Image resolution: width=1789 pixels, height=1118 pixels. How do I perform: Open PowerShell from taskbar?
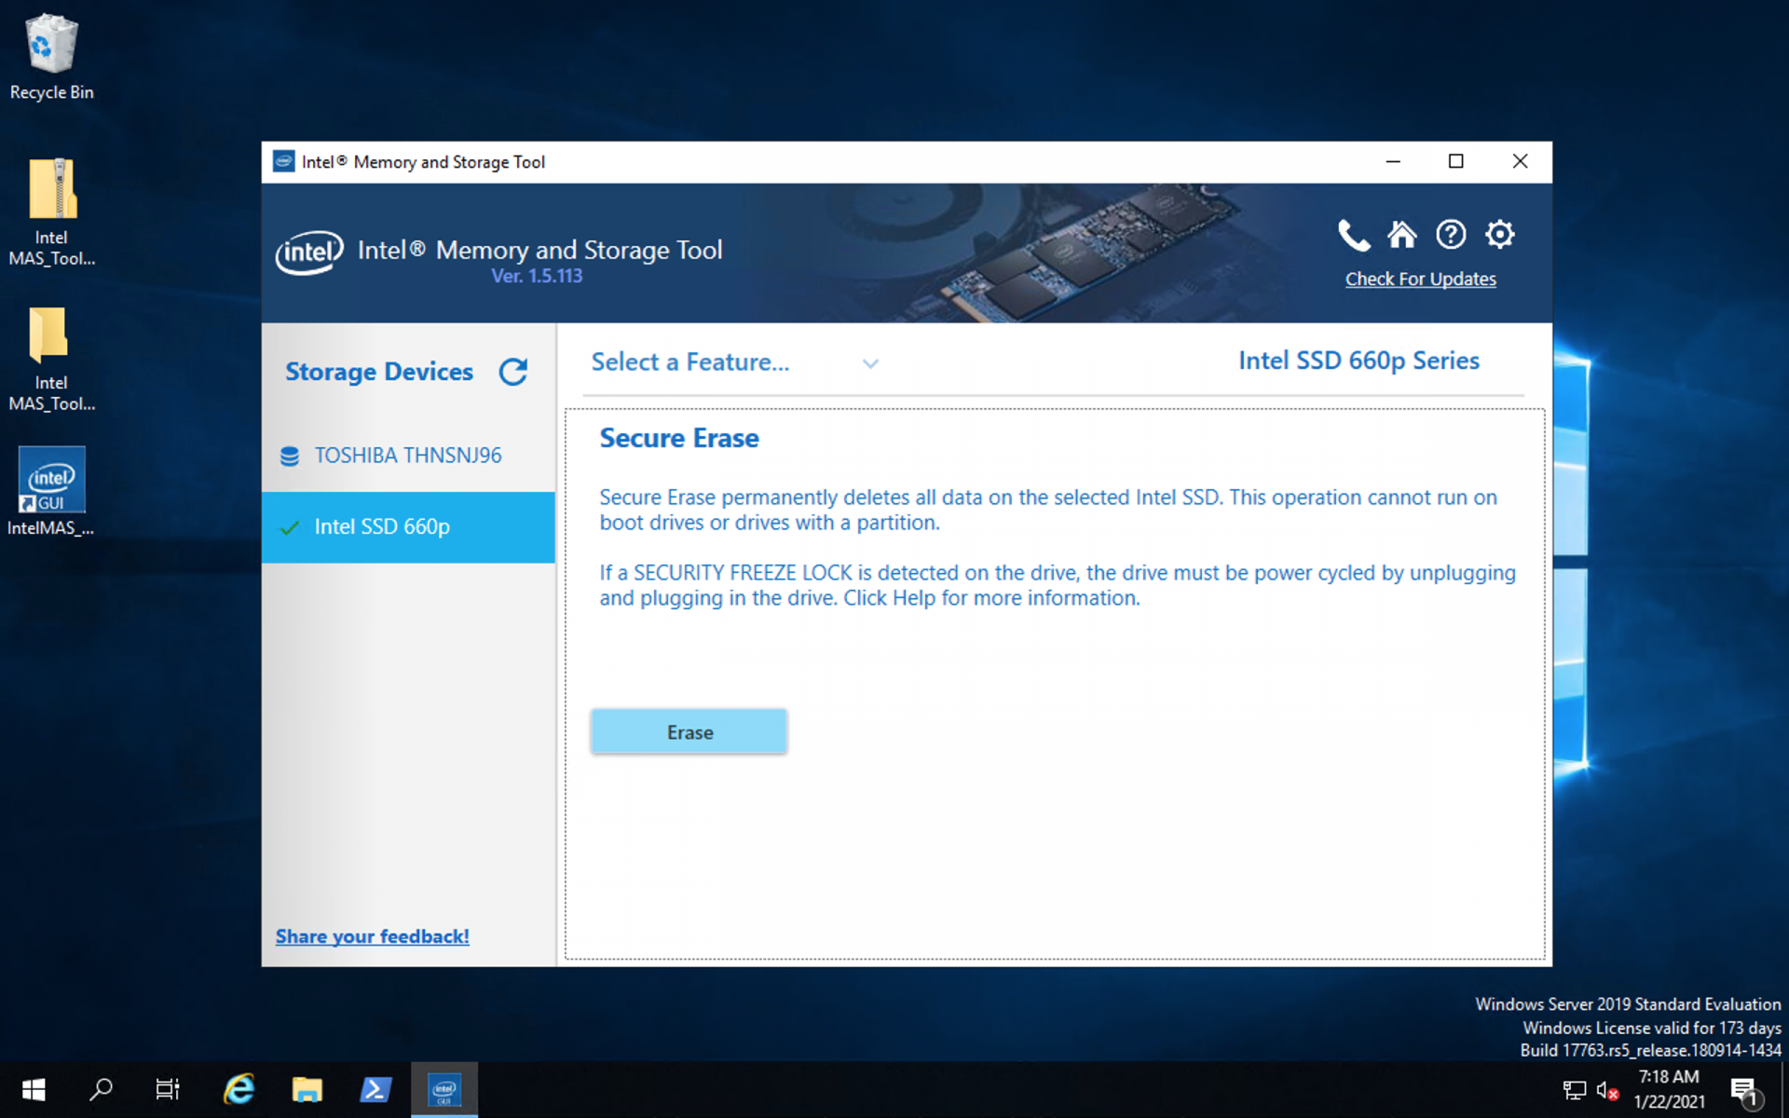coord(376,1090)
